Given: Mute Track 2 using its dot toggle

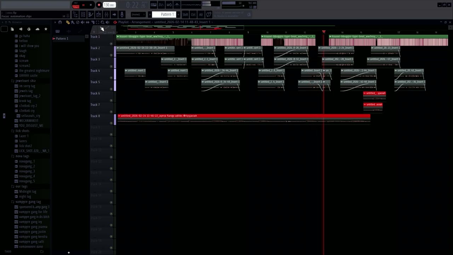Looking at the screenshot, I should [111, 55].
